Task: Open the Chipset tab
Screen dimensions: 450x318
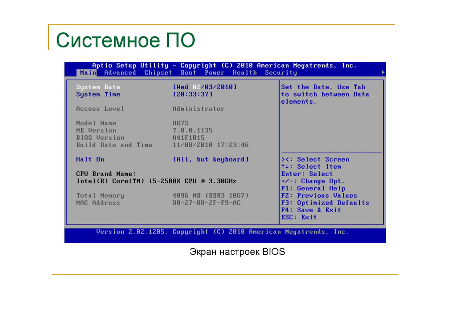Action: [x=158, y=73]
